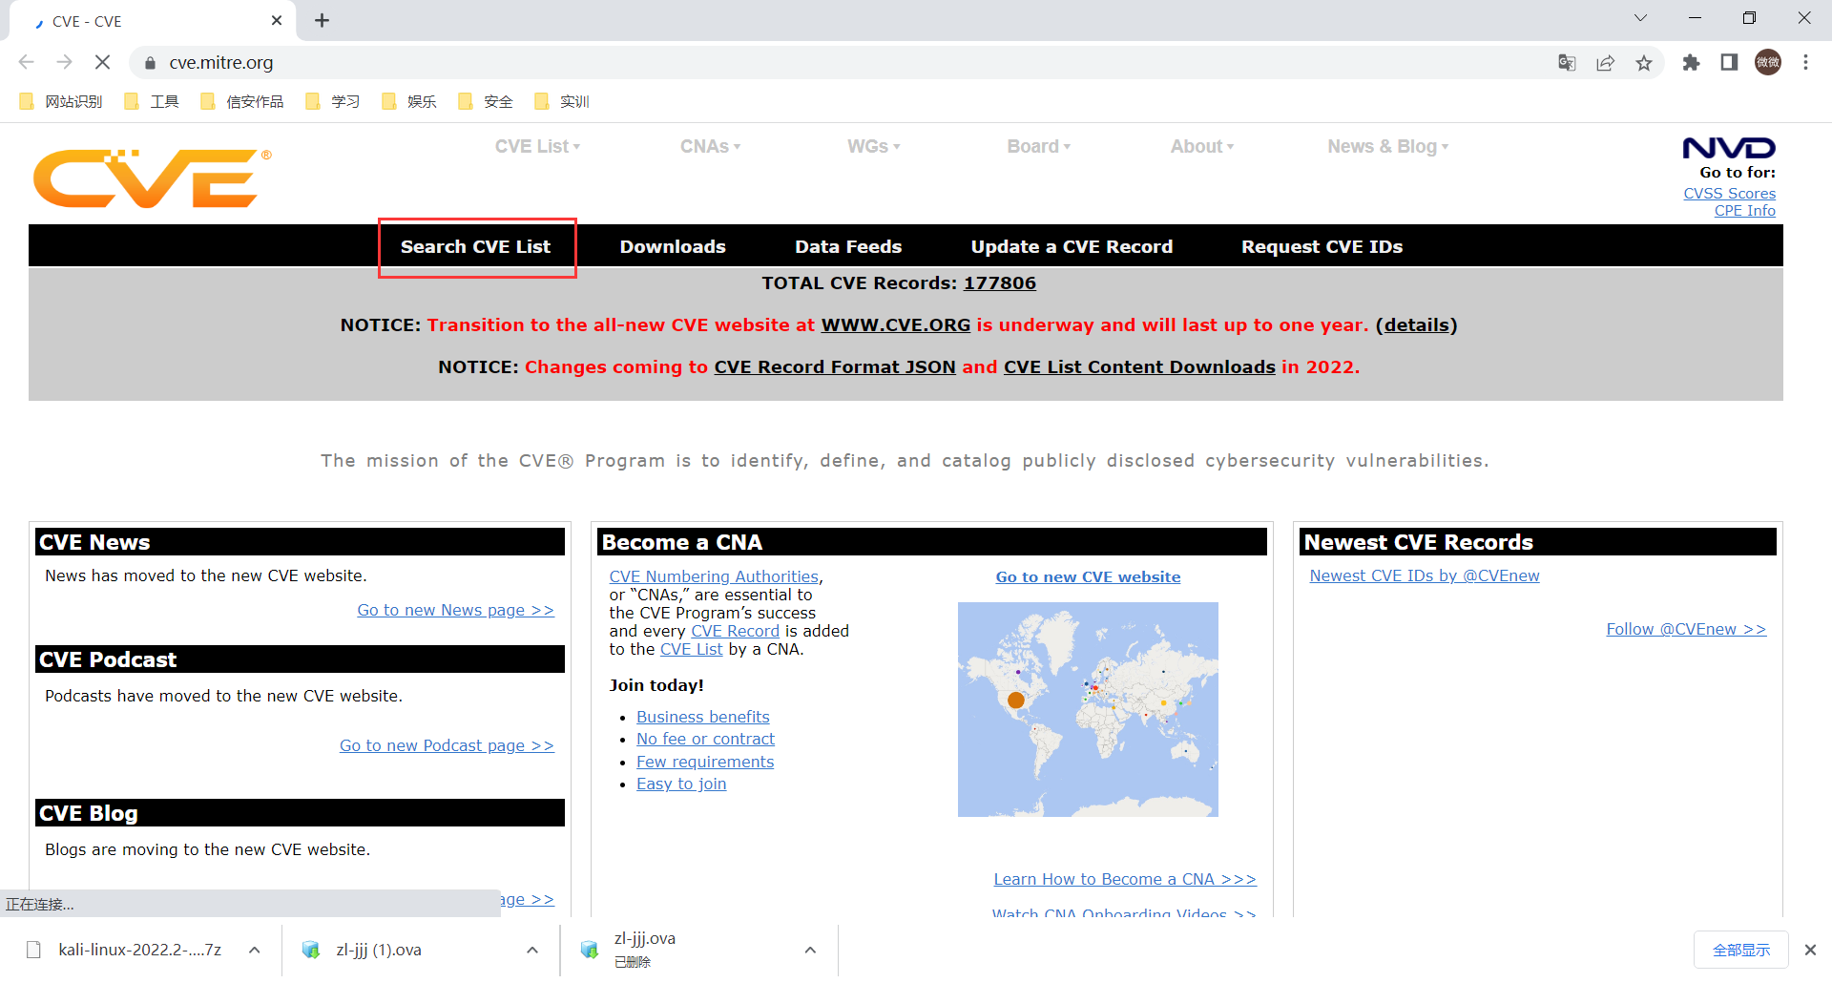This screenshot has height=983, width=1832.
Task: Select Request CVE IDs menu item
Action: (x=1322, y=247)
